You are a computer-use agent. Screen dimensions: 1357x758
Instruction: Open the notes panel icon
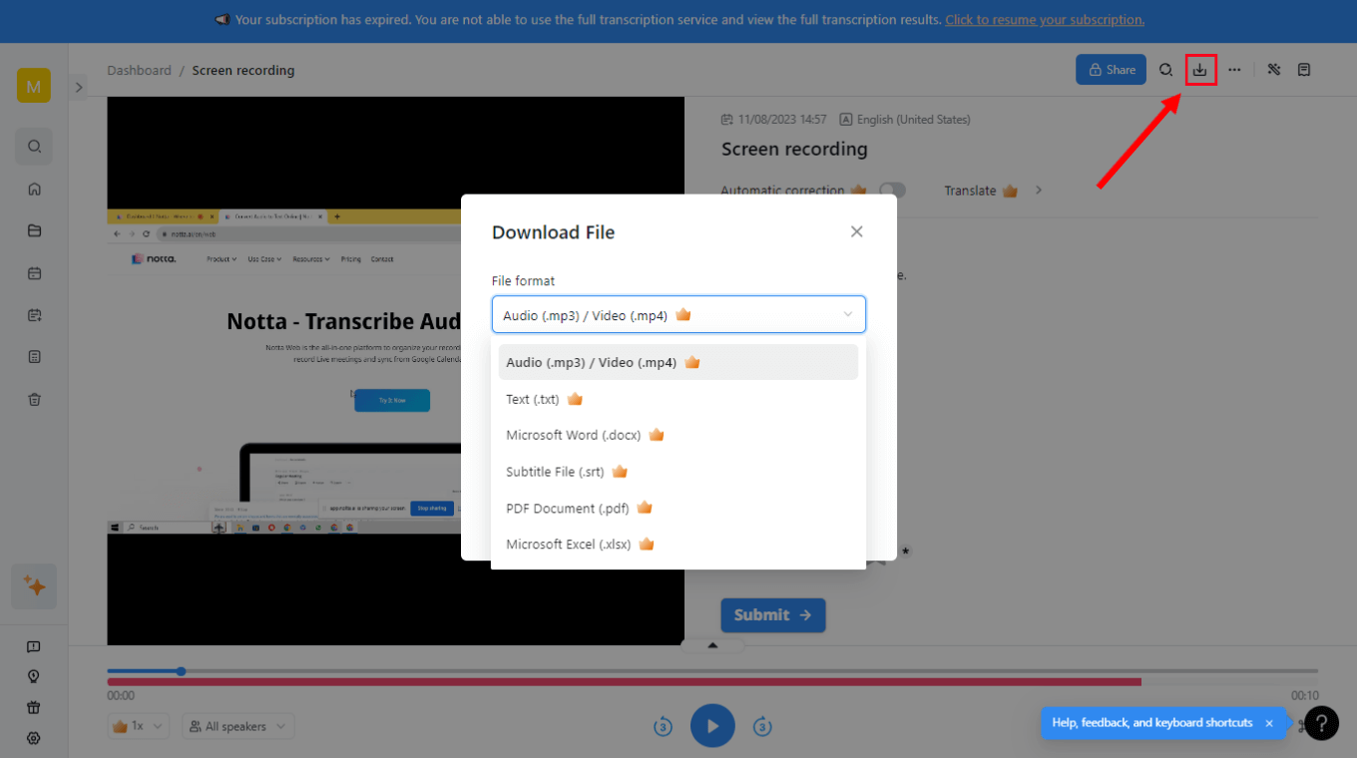point(1304,70)
